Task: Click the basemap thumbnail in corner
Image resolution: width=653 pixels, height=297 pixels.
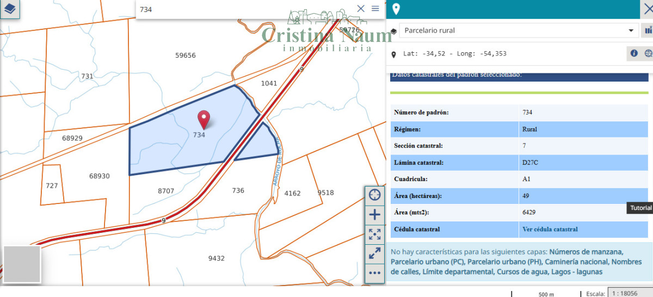Action: pos(22,264)
